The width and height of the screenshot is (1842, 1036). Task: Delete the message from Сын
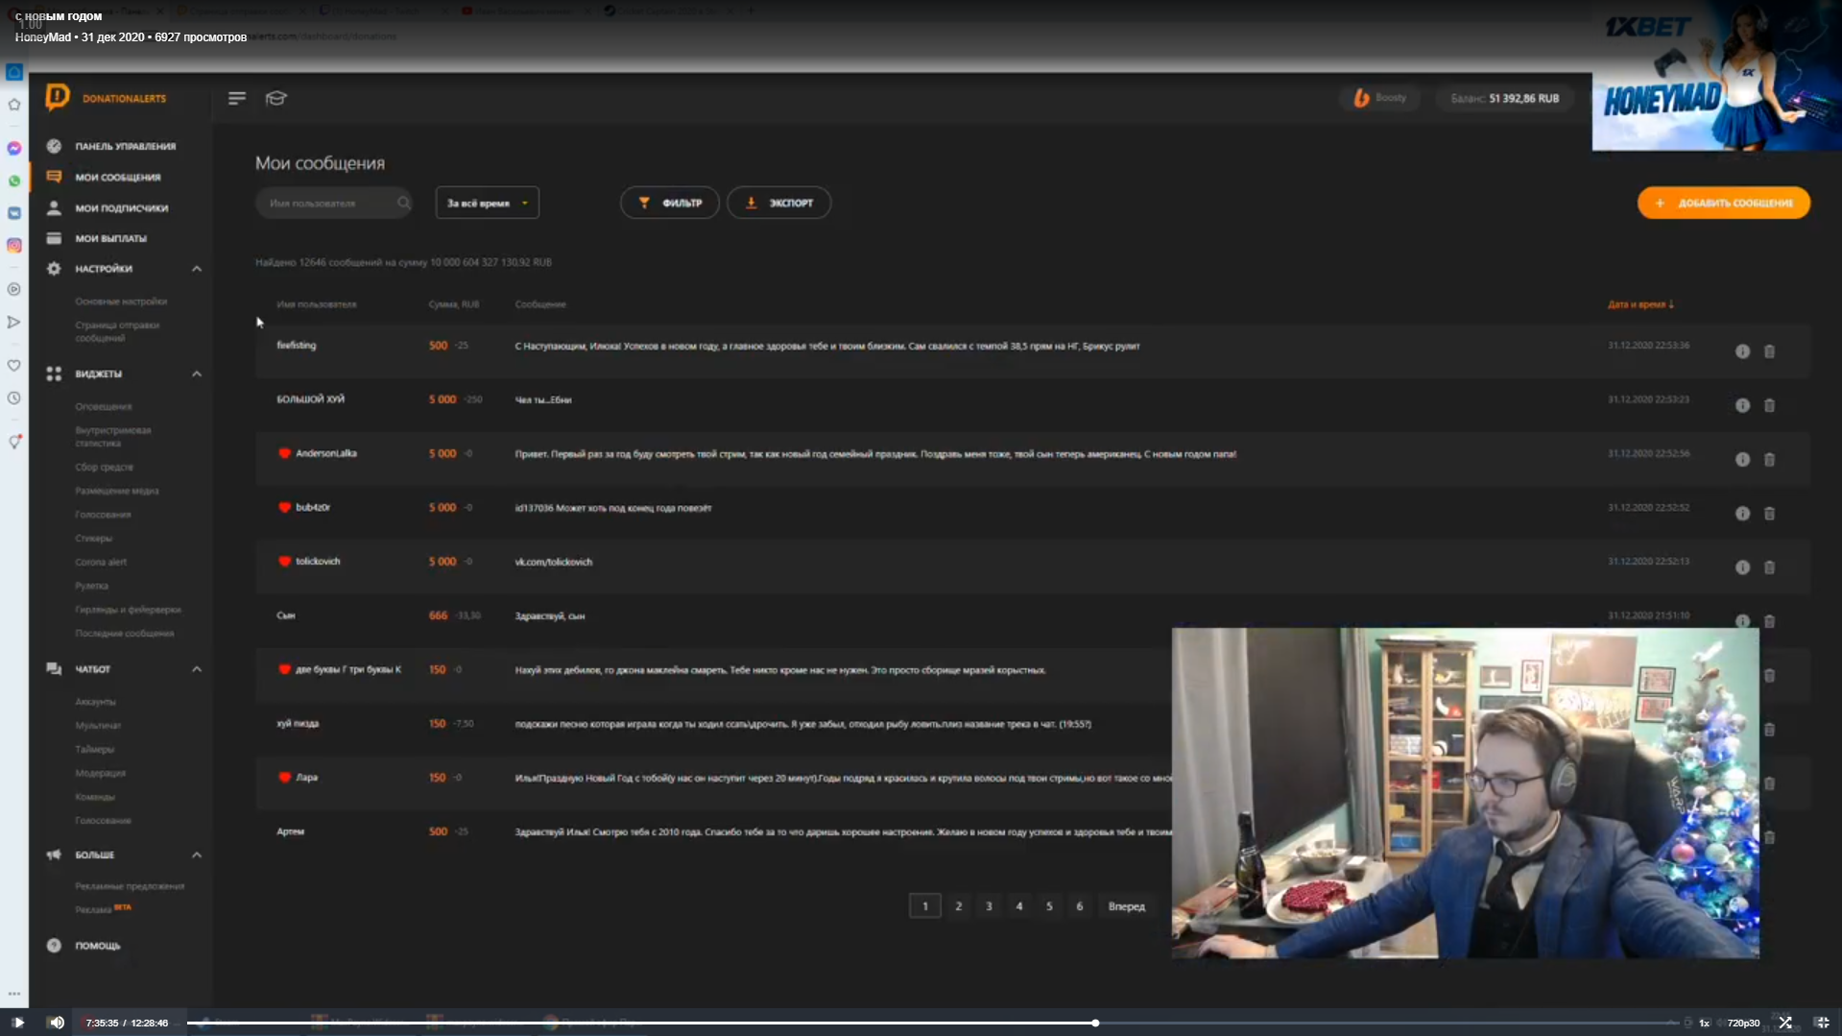pyautogui.click(x=1769, y=621)
